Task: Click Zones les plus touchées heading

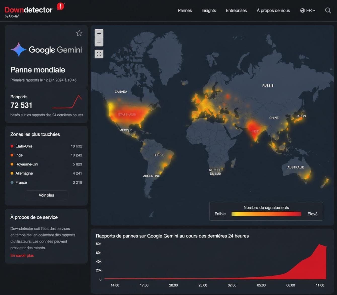Action: tap(35, 134)
